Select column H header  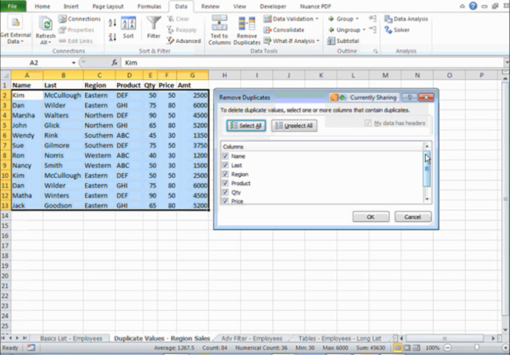[x=224, y=76]
